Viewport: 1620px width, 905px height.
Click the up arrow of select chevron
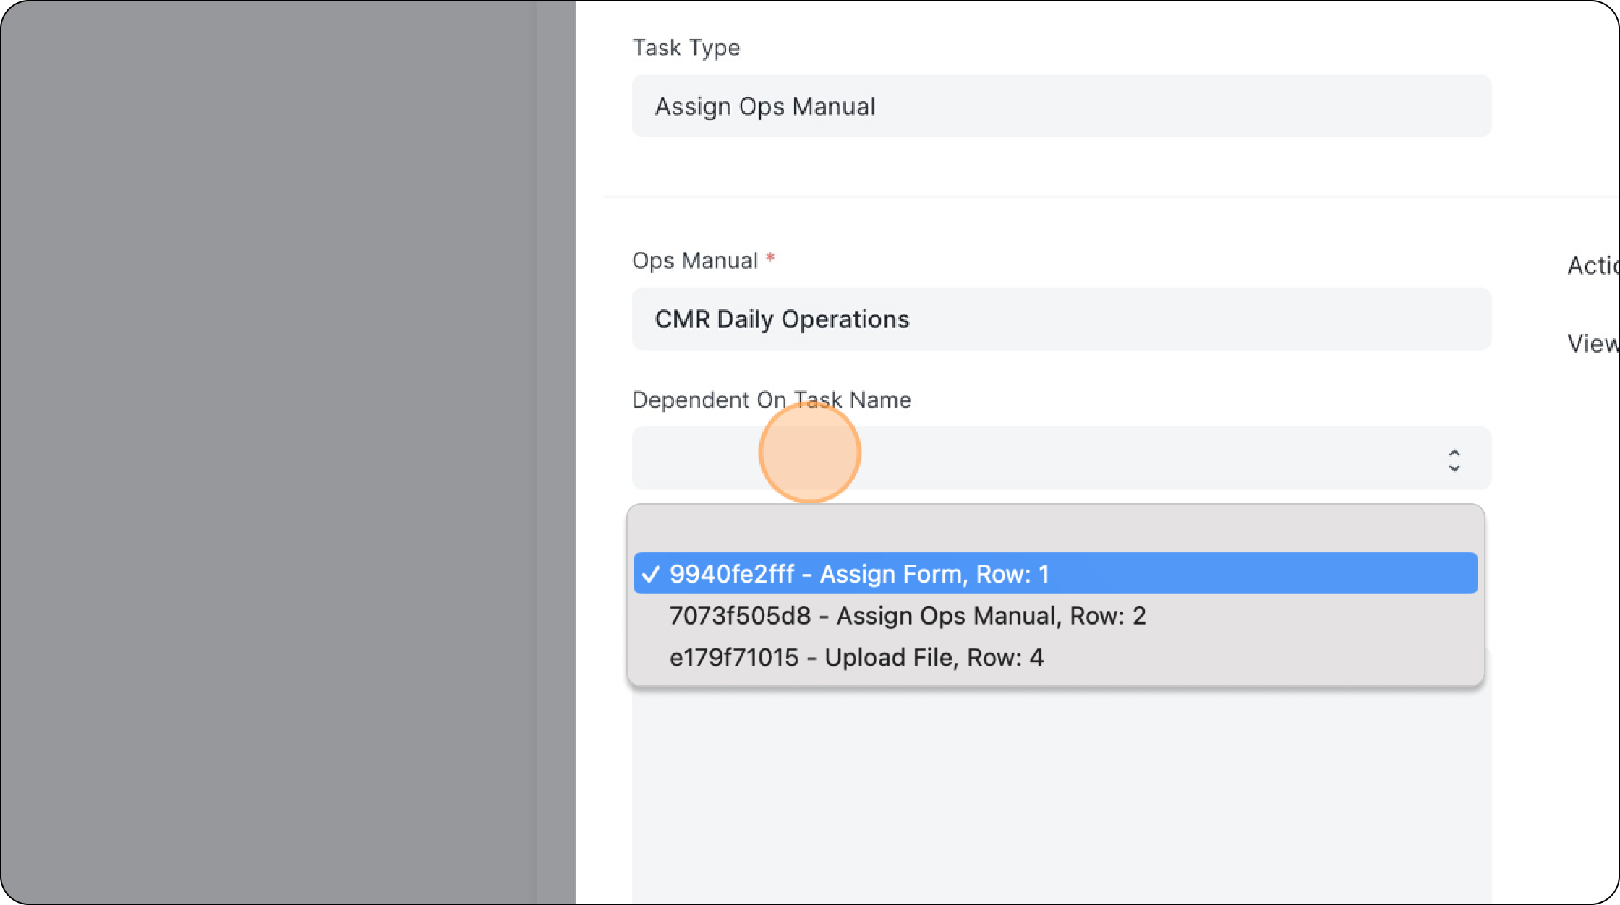click(1454, 452)
